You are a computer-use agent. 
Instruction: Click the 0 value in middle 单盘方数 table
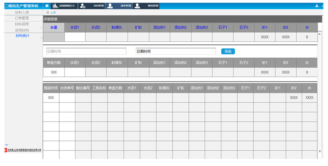point(307,72)
